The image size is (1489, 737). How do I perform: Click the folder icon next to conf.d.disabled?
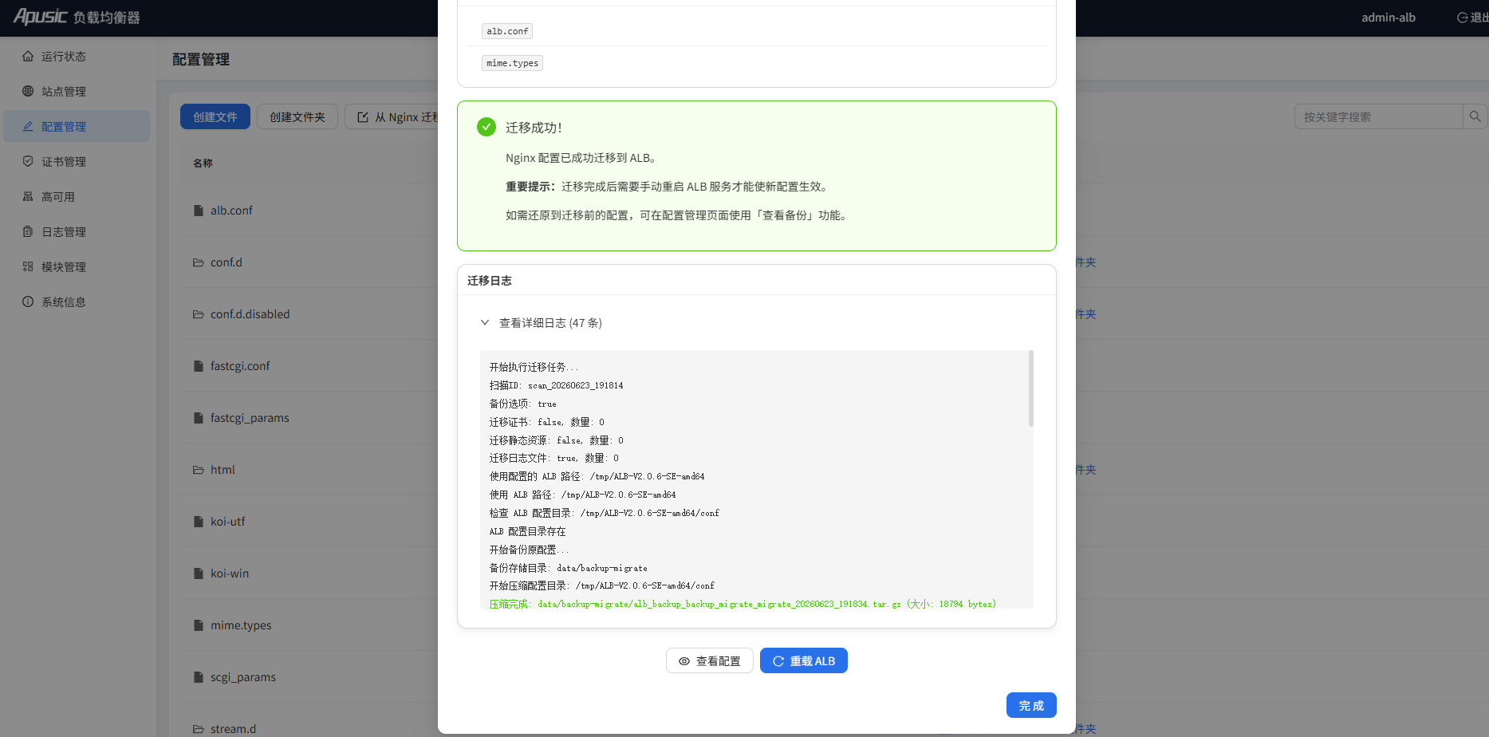click(x=199, y=314)
